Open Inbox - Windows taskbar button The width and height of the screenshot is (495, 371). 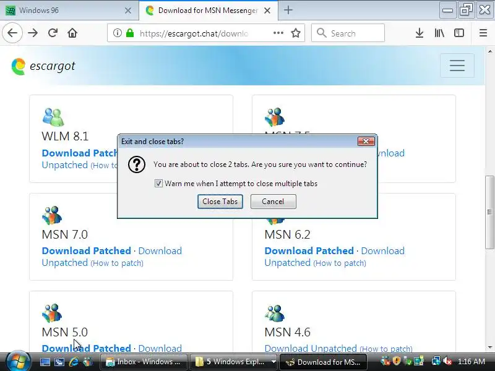tap(144, 362)
